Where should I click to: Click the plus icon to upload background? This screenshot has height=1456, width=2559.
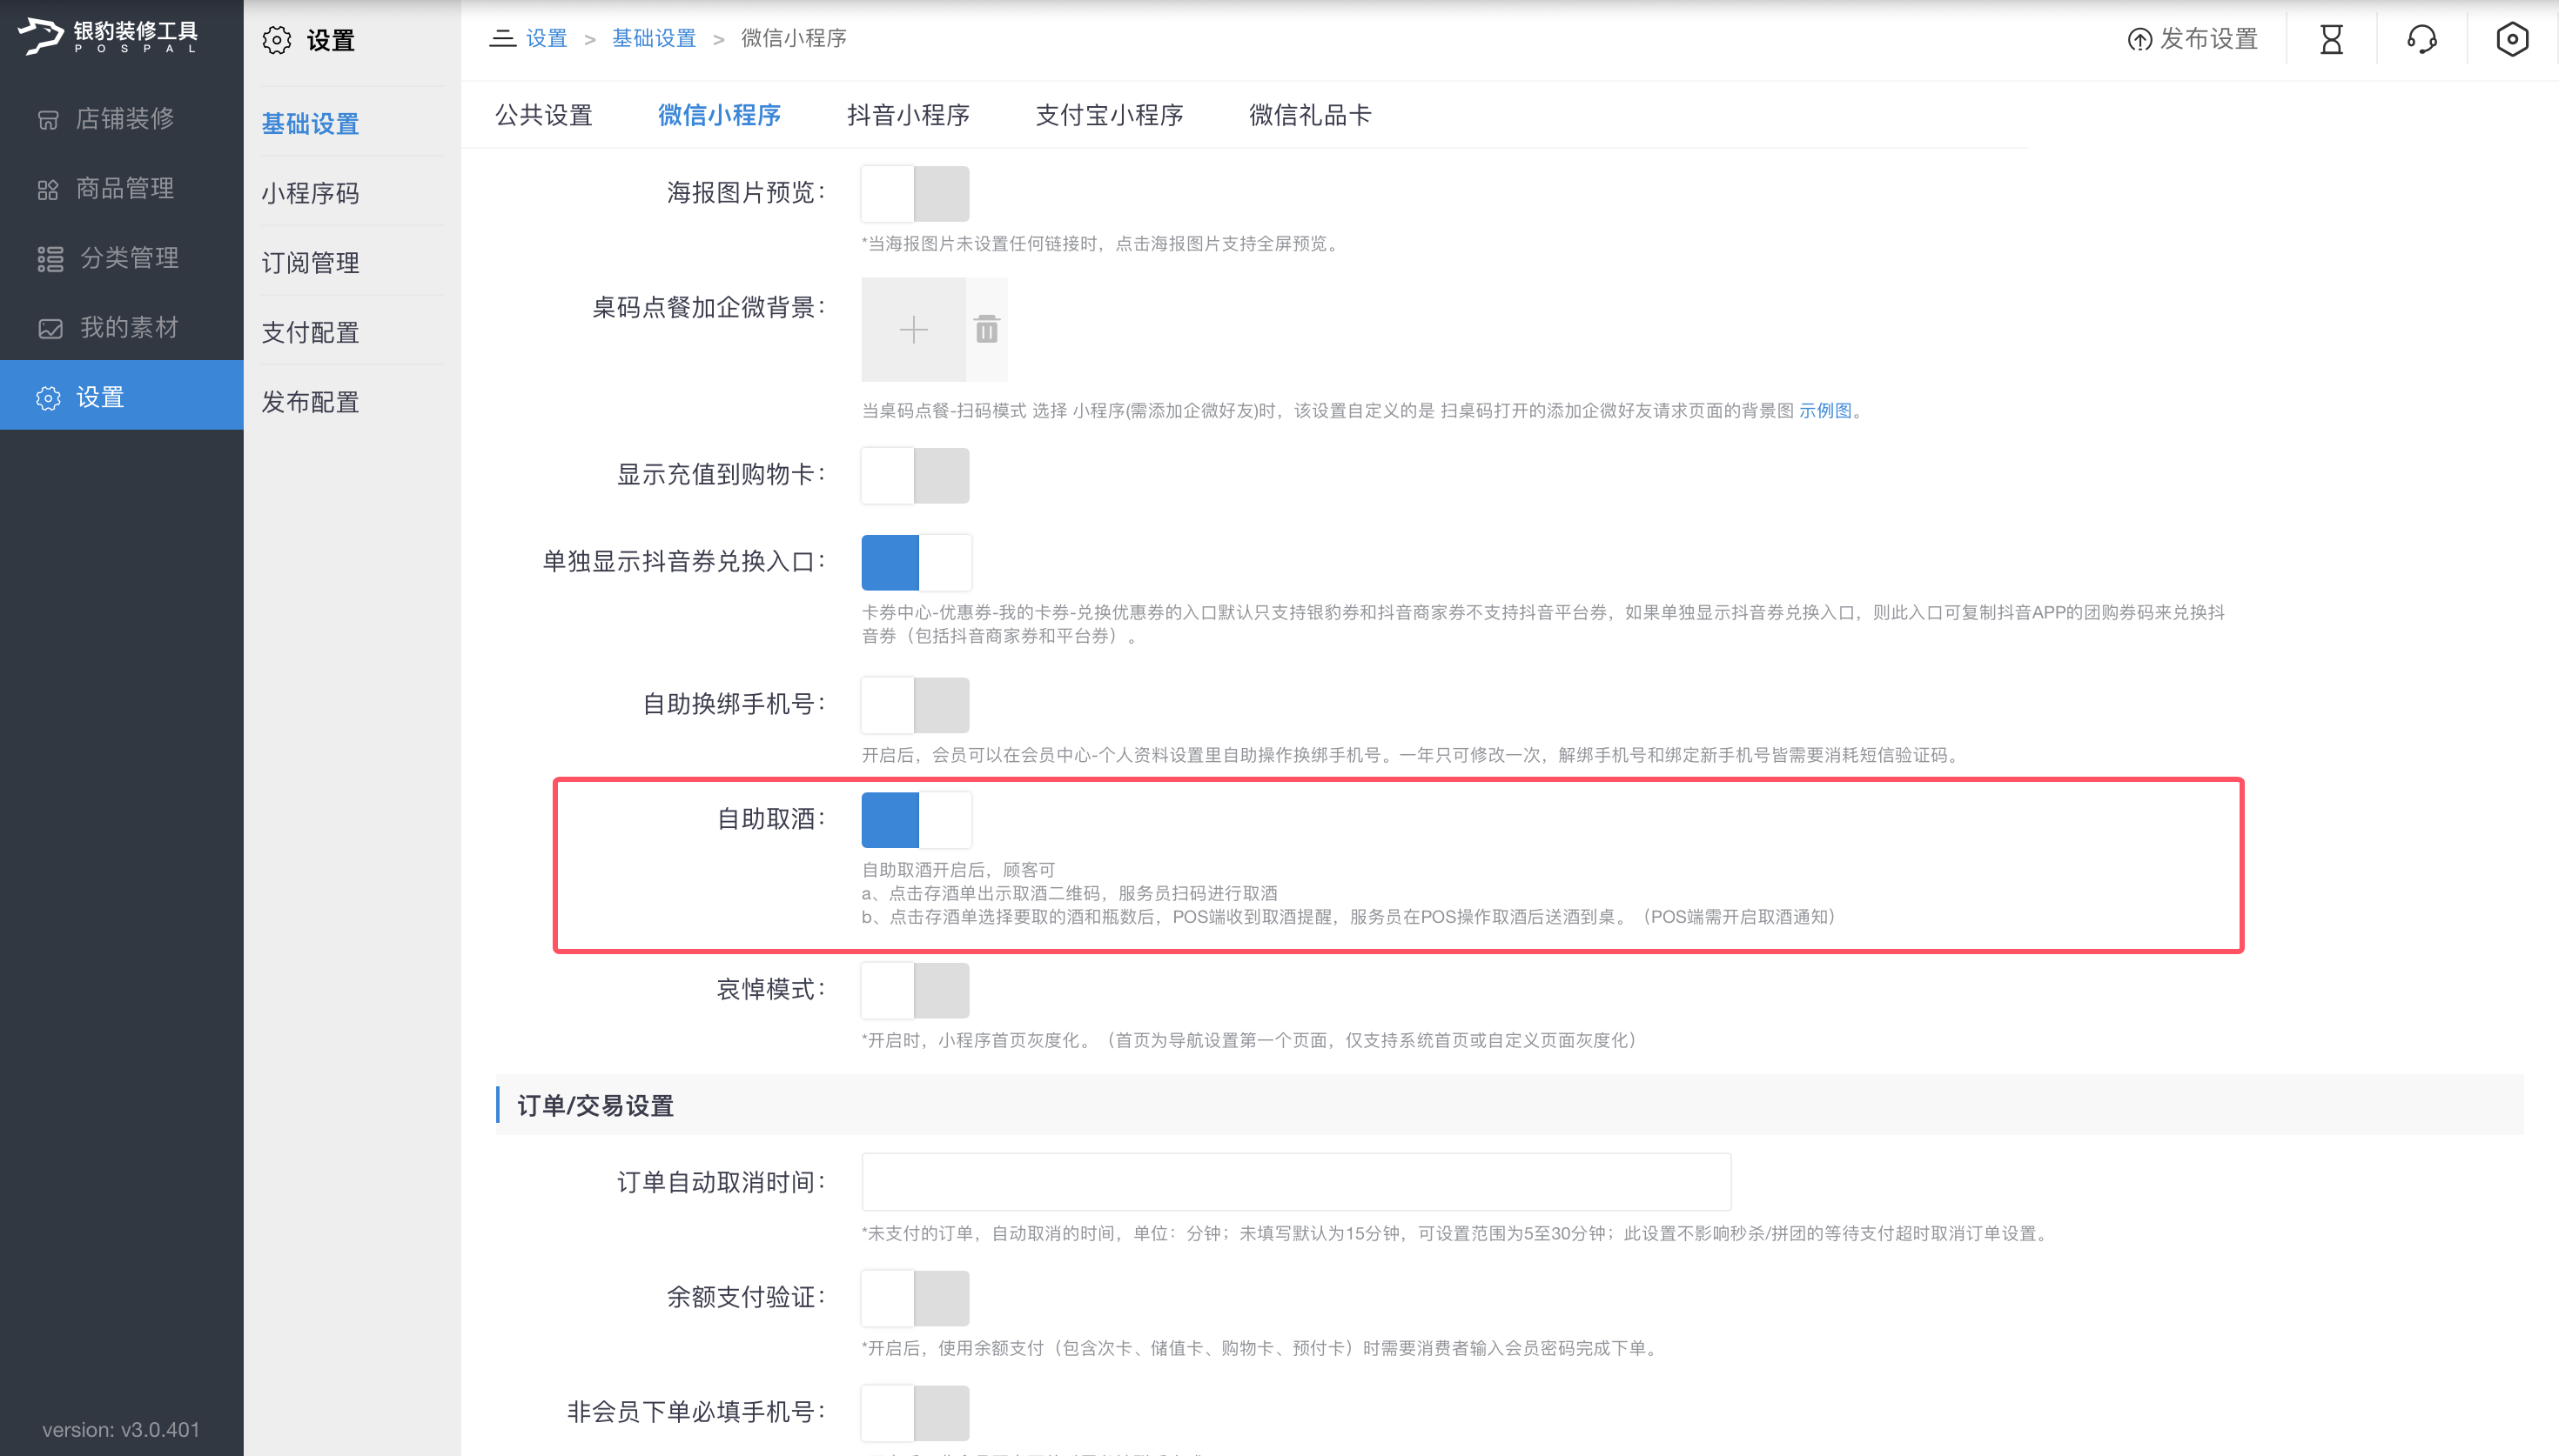click(x=913, y=329)
